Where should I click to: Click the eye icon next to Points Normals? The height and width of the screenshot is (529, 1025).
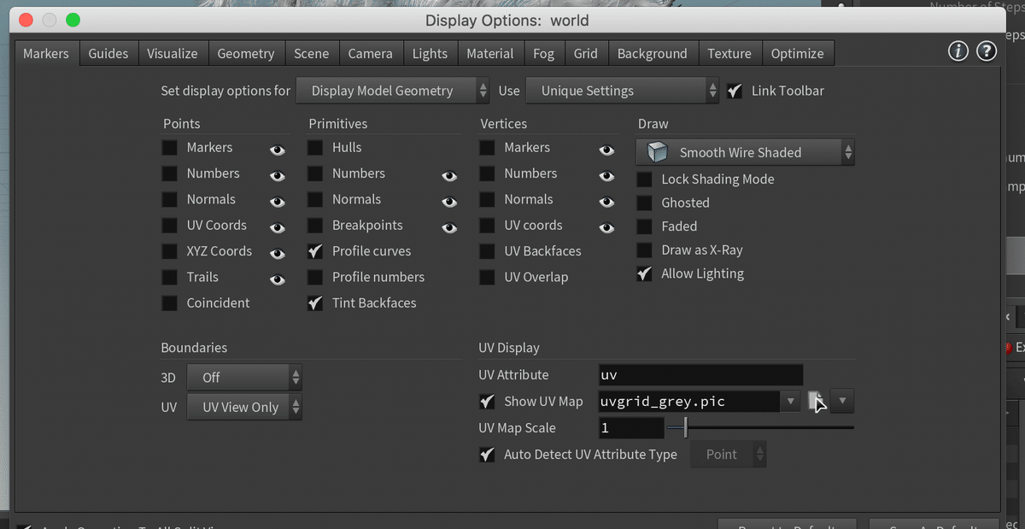click(x=278, y=203)
